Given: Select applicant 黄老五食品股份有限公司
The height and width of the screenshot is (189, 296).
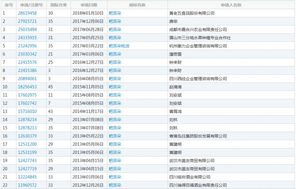Looking at the screenshot, I should point(192,13).
